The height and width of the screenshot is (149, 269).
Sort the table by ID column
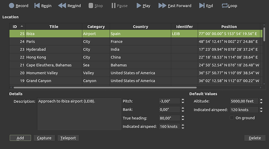click(x=17, y=27)
